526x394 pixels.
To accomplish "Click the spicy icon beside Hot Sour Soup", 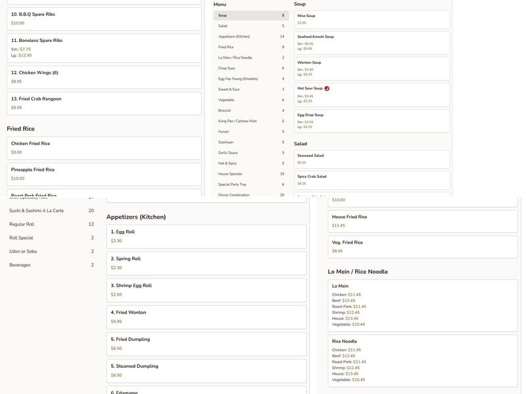I will [x=327, y=89].
